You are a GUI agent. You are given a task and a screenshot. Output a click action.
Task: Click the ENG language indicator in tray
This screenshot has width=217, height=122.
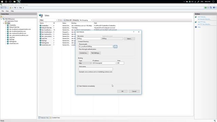pos(202,2)
